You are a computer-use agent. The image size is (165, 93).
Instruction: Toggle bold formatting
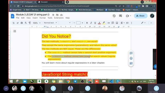[x=87, y=23]
